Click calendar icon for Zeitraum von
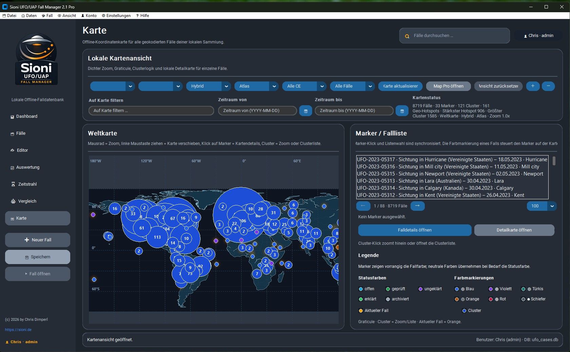570x352 pixels. pyautogui.click(x=305, y=111)
